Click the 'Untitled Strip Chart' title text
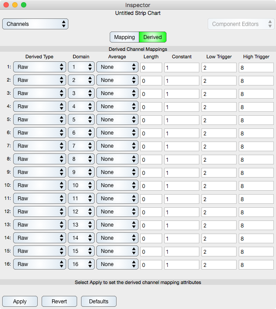This screenshot has width=276, height=309. click(138, 13)
